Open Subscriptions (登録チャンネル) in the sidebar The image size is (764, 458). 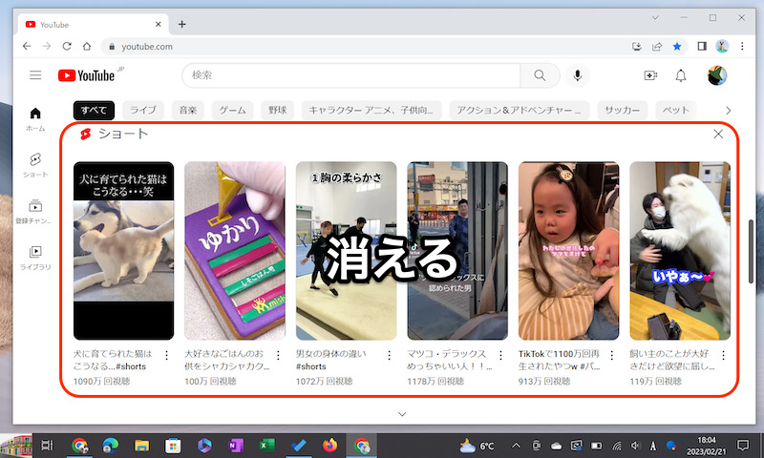coord(35,211)
